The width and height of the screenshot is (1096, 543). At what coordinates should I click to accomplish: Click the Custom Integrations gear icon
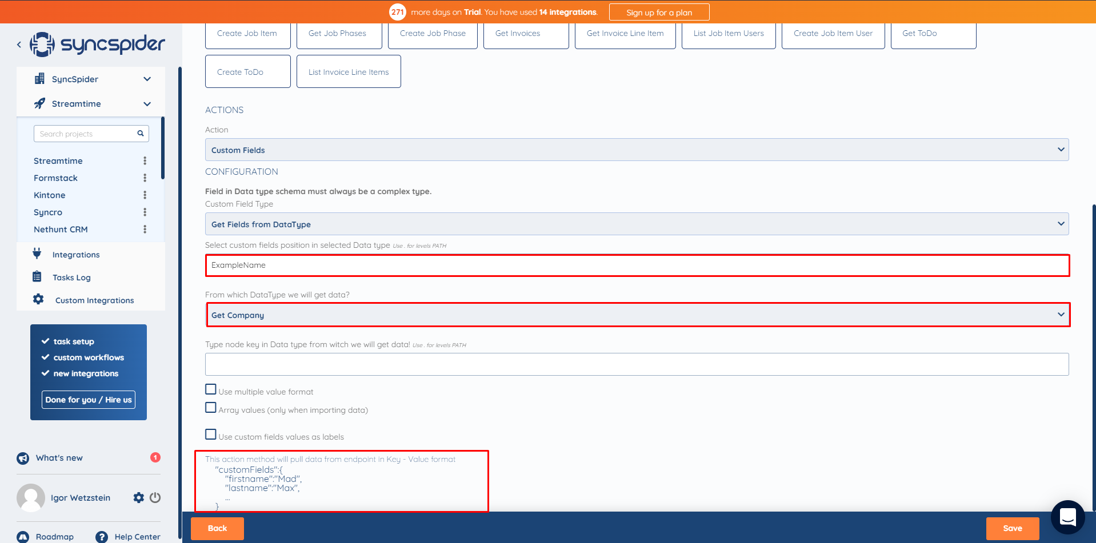click(x=38, y=299)
